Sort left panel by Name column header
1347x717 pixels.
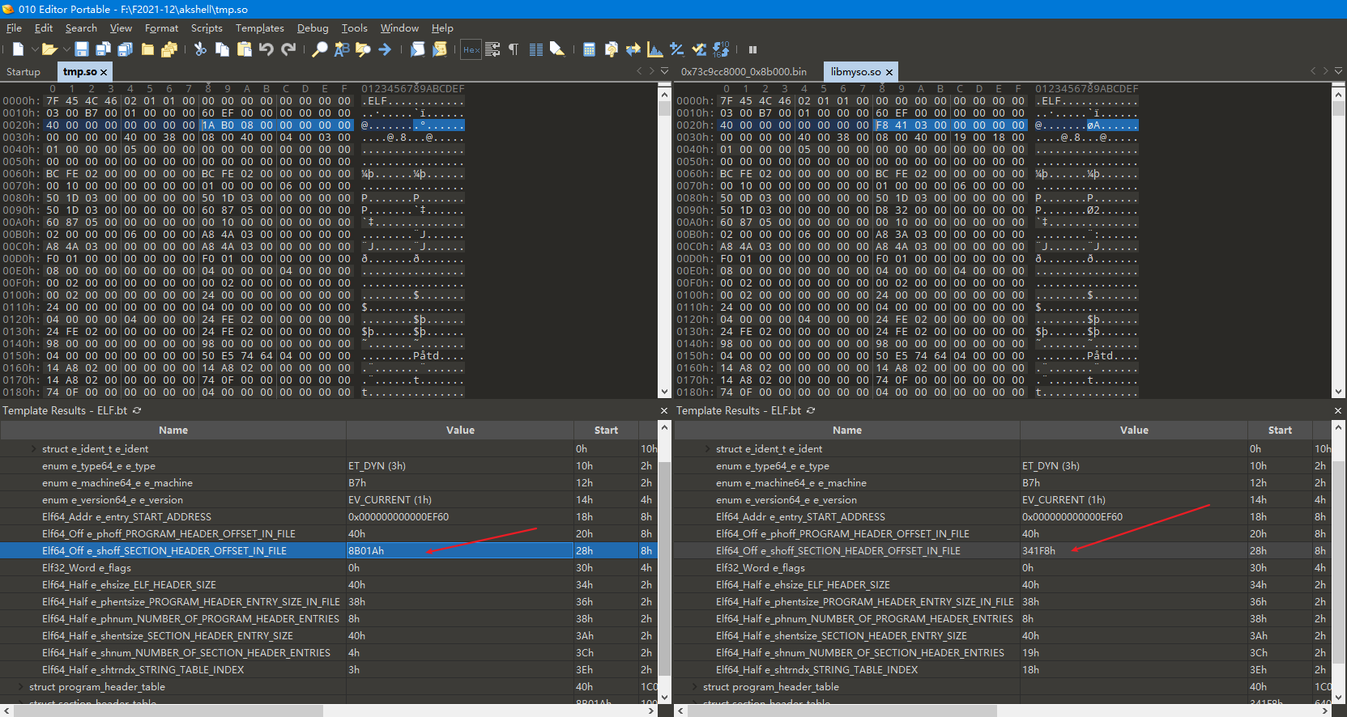(x=173, y=431)
